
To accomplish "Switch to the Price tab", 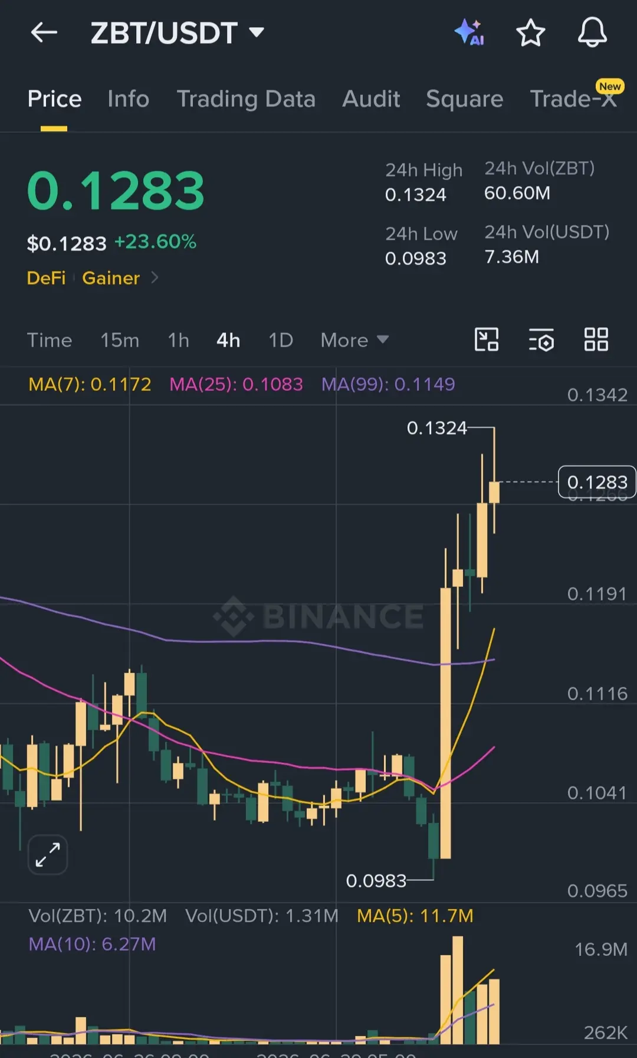I will point(54,99).
